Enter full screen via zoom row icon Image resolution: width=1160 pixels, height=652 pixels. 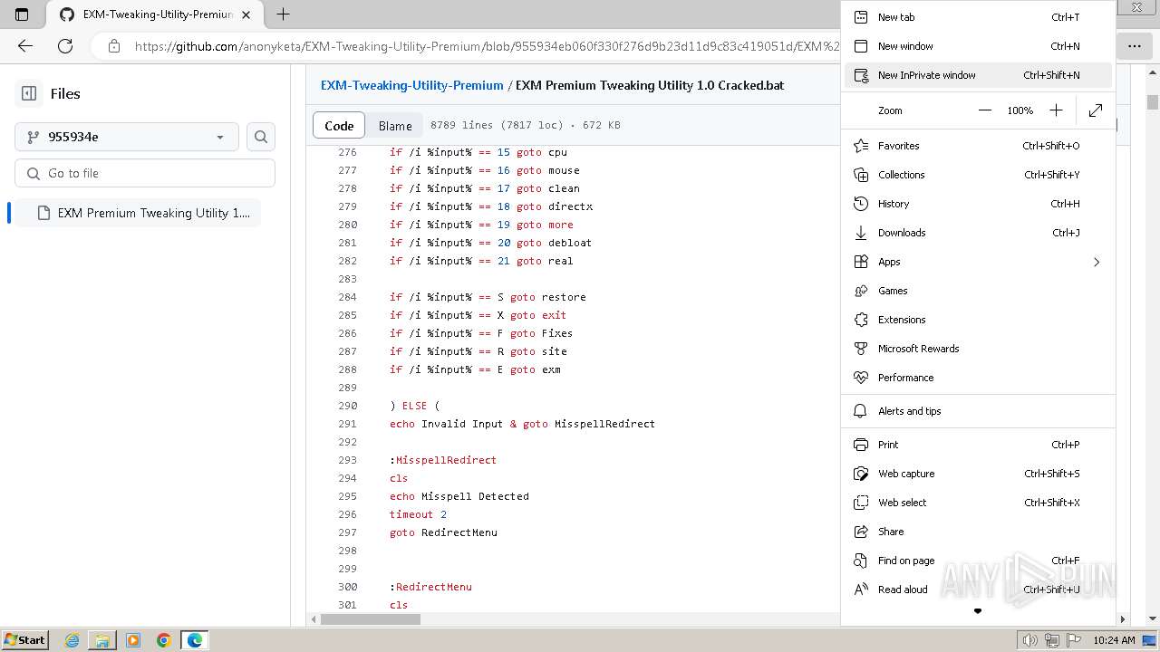pyautogui.click(x=1096, y=110)
